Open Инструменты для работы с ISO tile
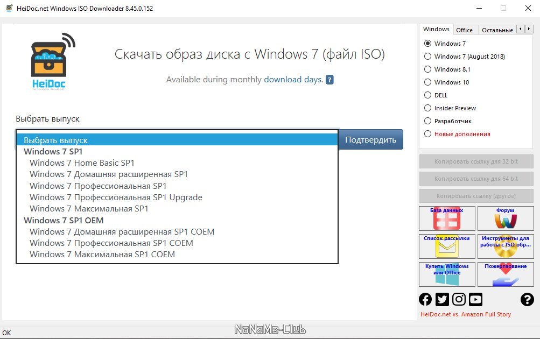Screen dimensions: 540x339 [x=506, y=246]
